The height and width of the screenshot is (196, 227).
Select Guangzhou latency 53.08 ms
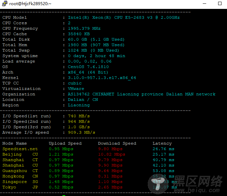[x=164, y=171]
